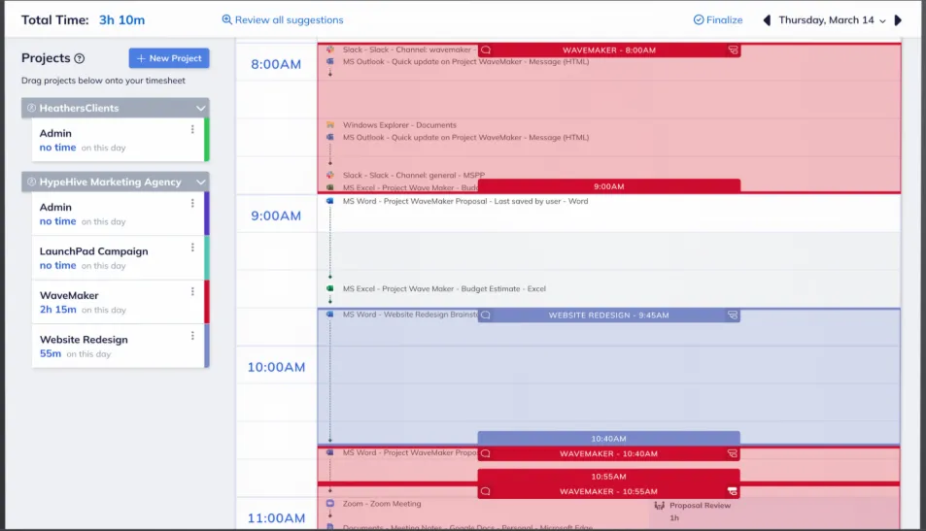Open the three-dot menu on LaunchPad Campaign

(192, 248)
